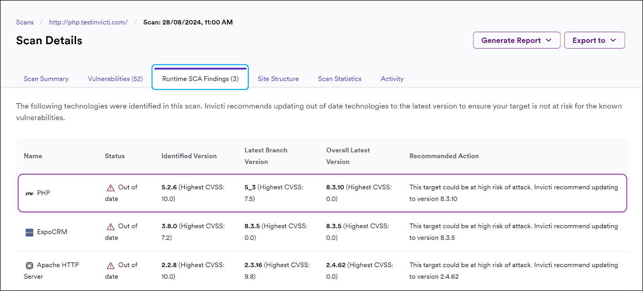Click EspoCRM latest branch version cell
This screenshot has width=643, height=291.
(x=276, y=232)
